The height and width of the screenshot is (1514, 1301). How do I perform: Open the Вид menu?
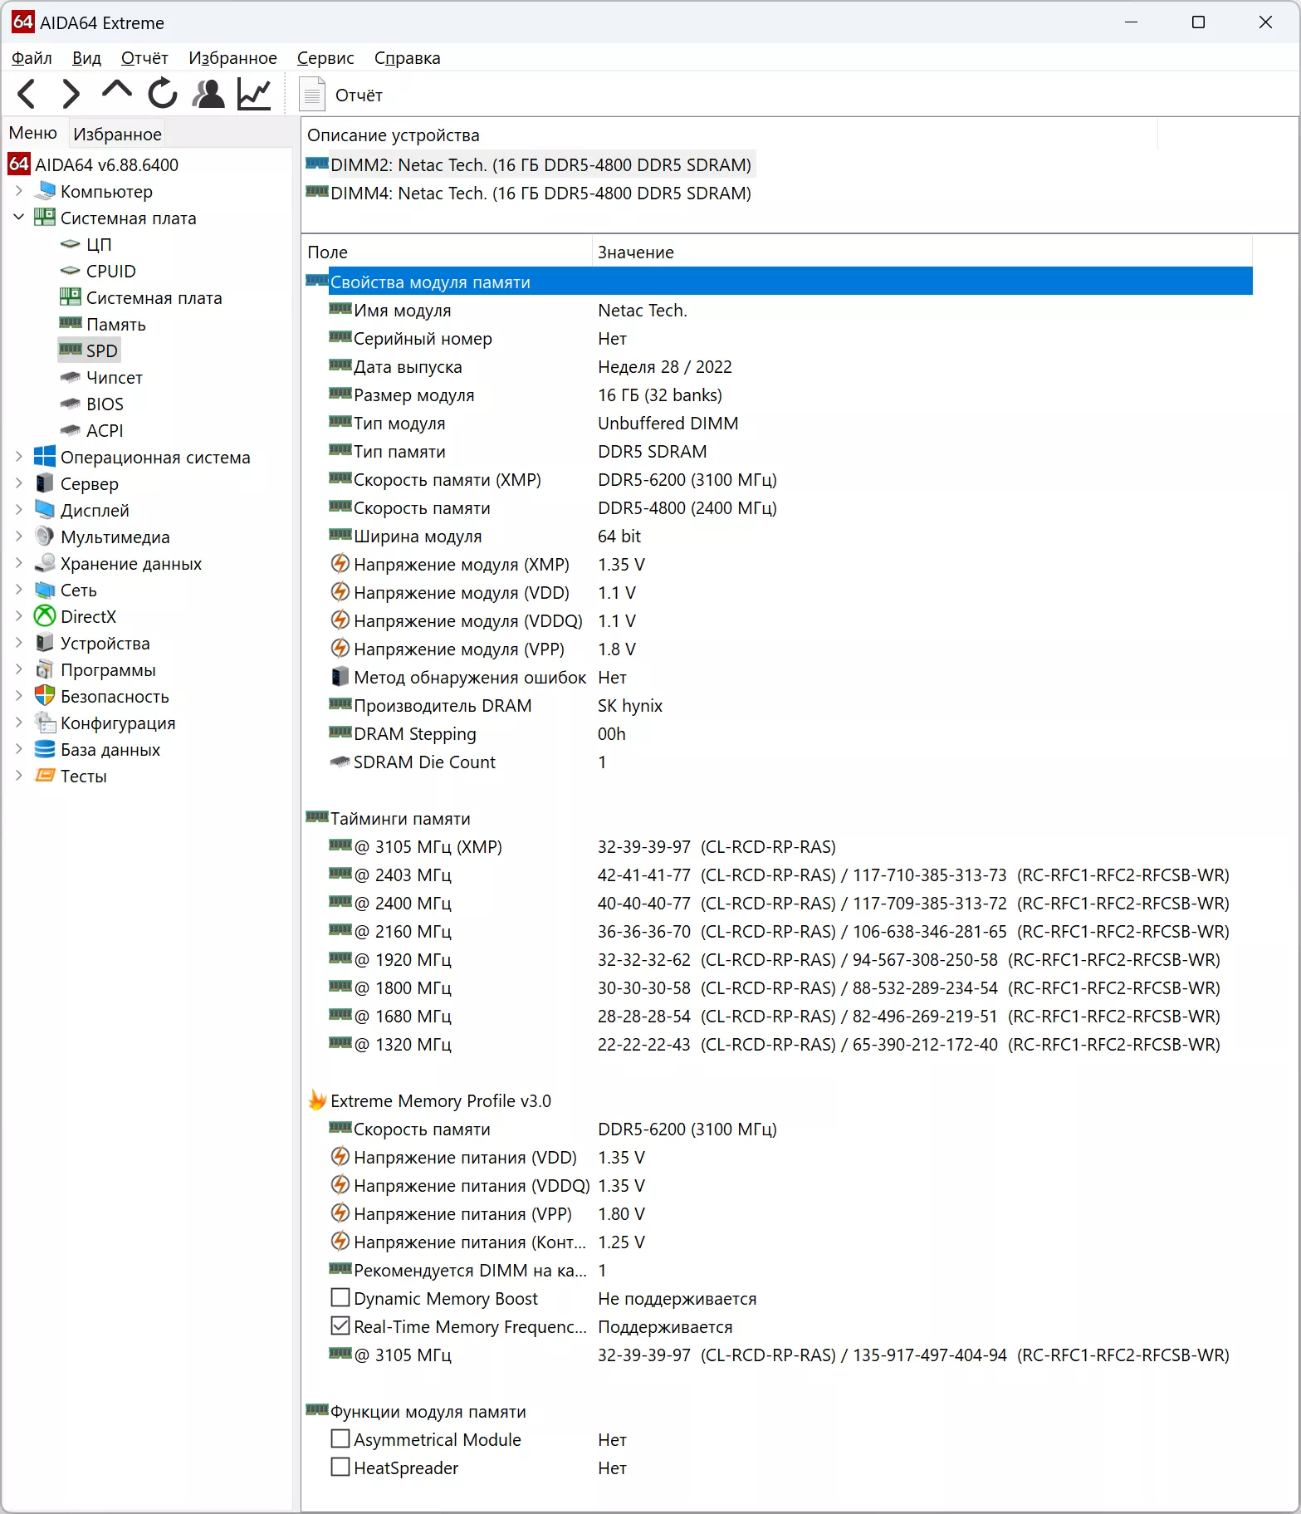(86, 58)
